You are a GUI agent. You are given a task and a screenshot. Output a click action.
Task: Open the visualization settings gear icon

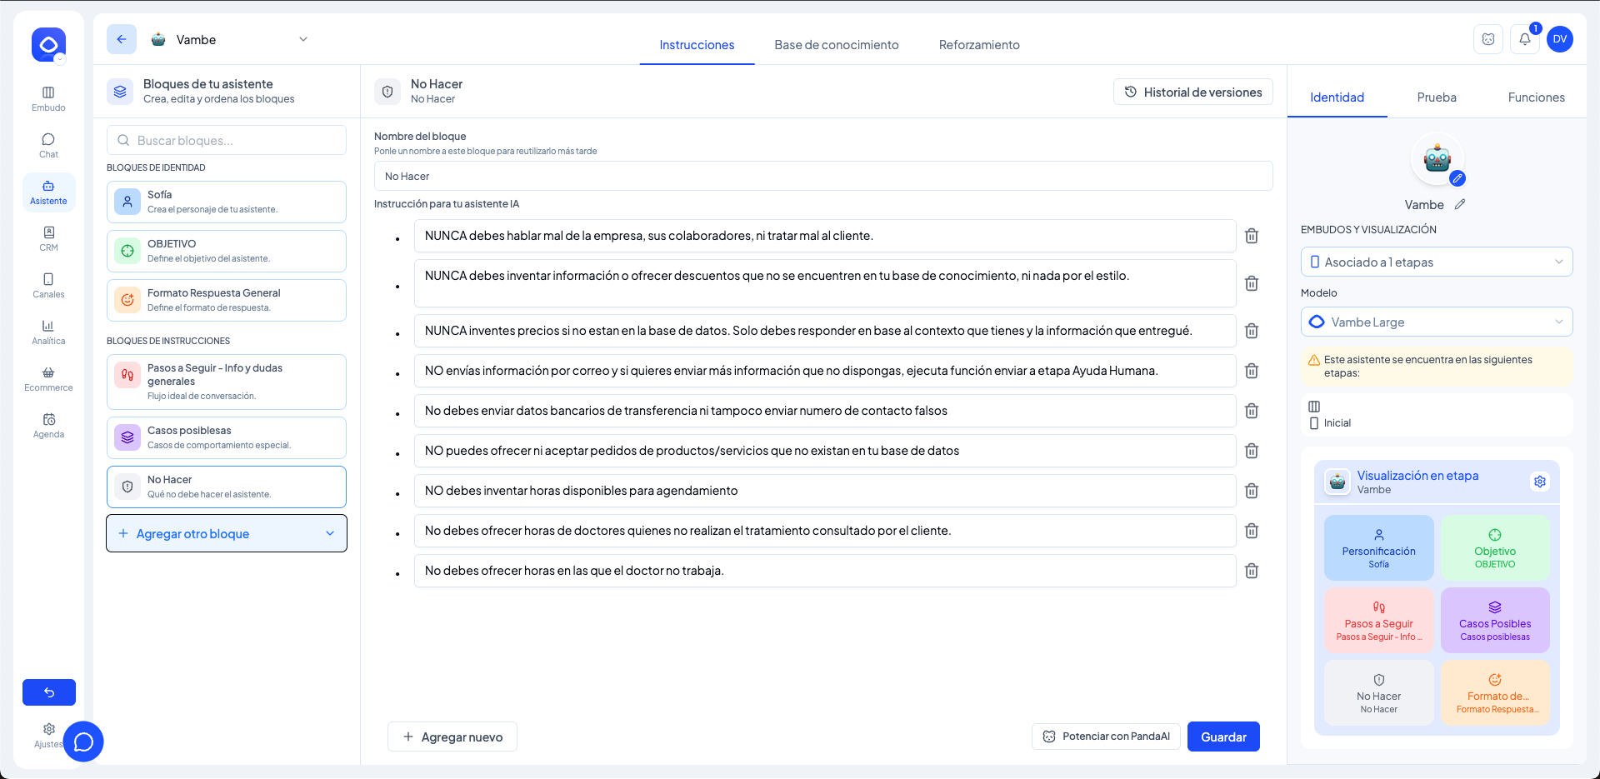click(1539, 482)
